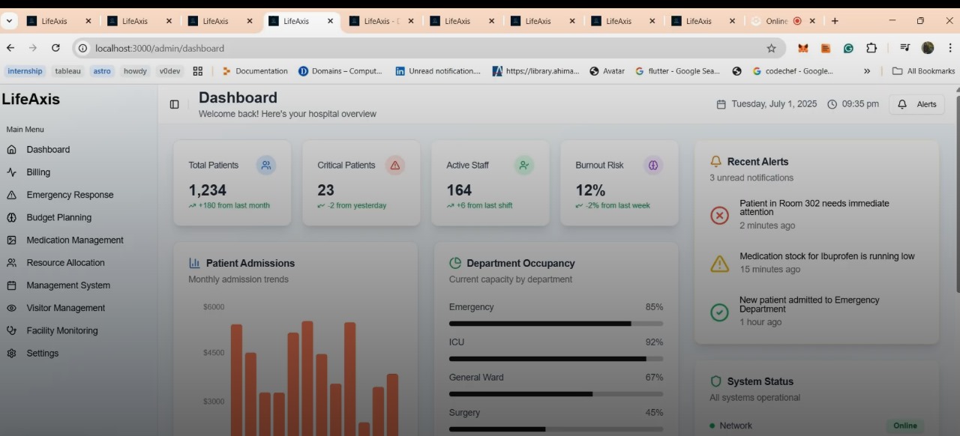The height and width of the screenshot is (436, 960).
Task: Open the internship bookmark
Action: (25, 71)
